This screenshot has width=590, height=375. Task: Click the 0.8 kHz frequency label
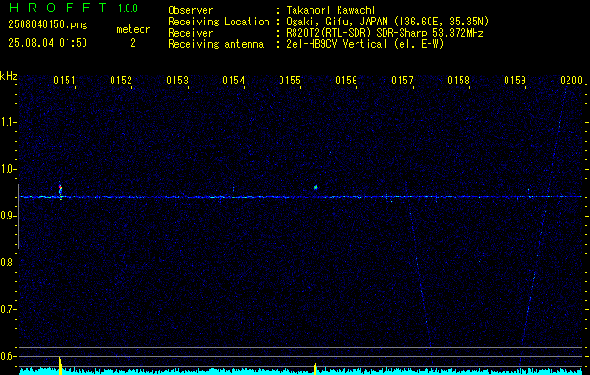[x=8, y=262]
